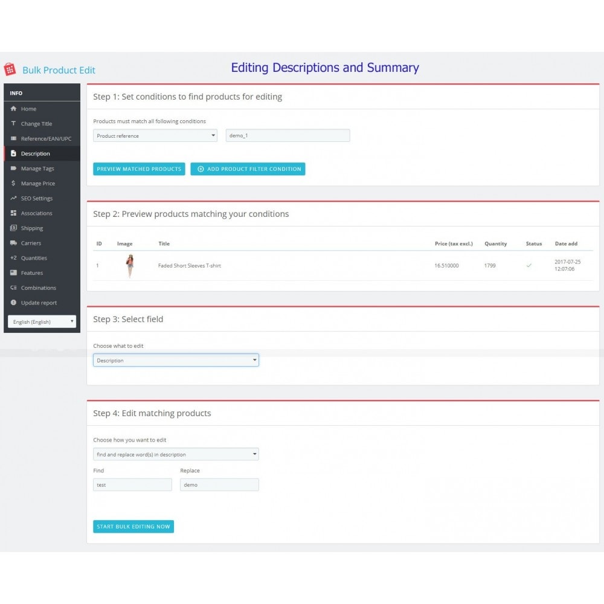Expand the Choose what to edit dropdown
The height and width of the screenshot is (604, 604).
click(x=176, y=361)
